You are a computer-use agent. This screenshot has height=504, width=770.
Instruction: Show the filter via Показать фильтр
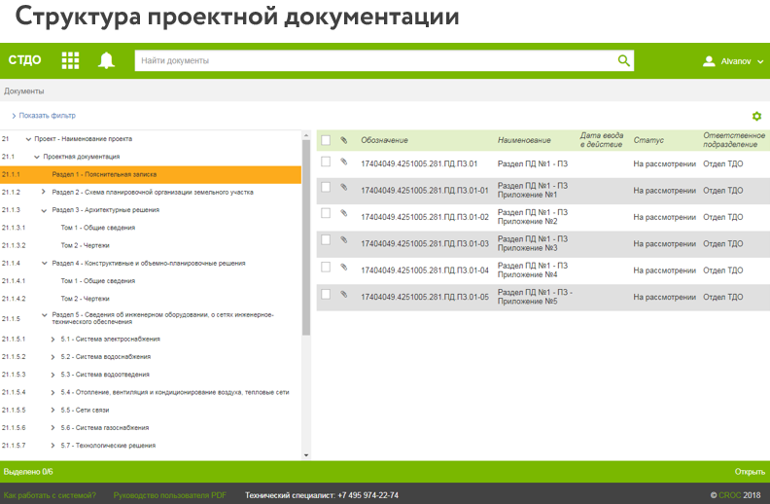(47, 116)
